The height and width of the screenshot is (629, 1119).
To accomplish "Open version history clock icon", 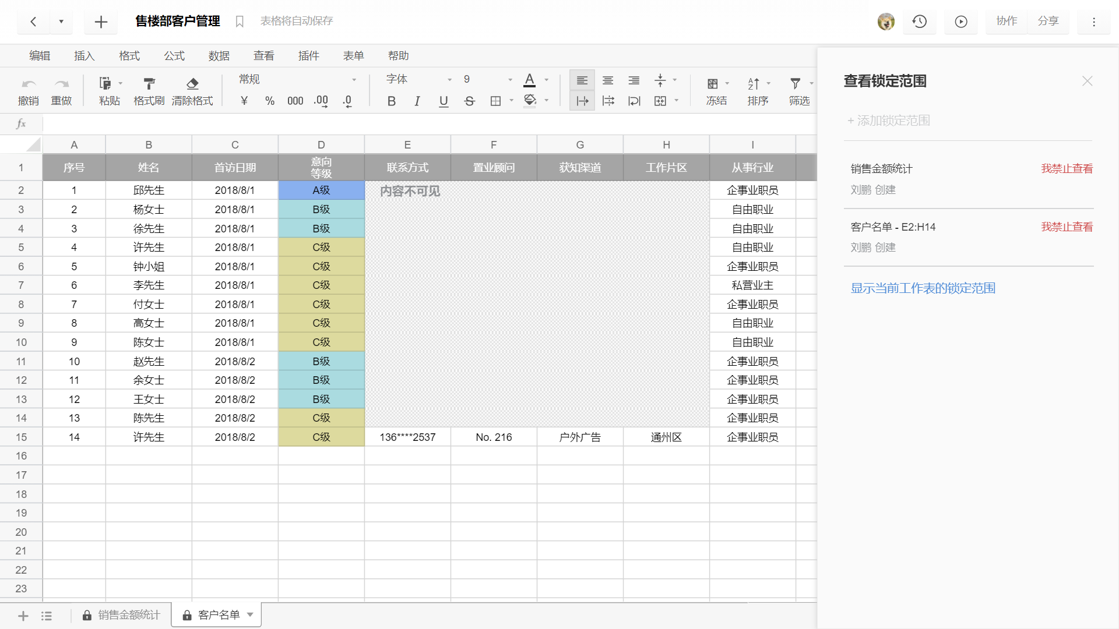I will tap(919, 22).
